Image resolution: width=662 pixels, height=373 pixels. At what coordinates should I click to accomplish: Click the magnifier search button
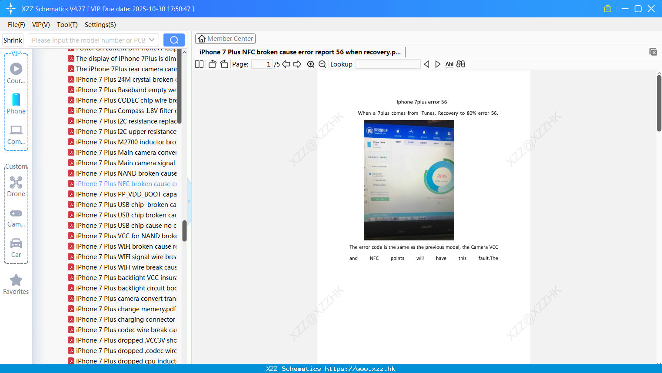[174, 40]
